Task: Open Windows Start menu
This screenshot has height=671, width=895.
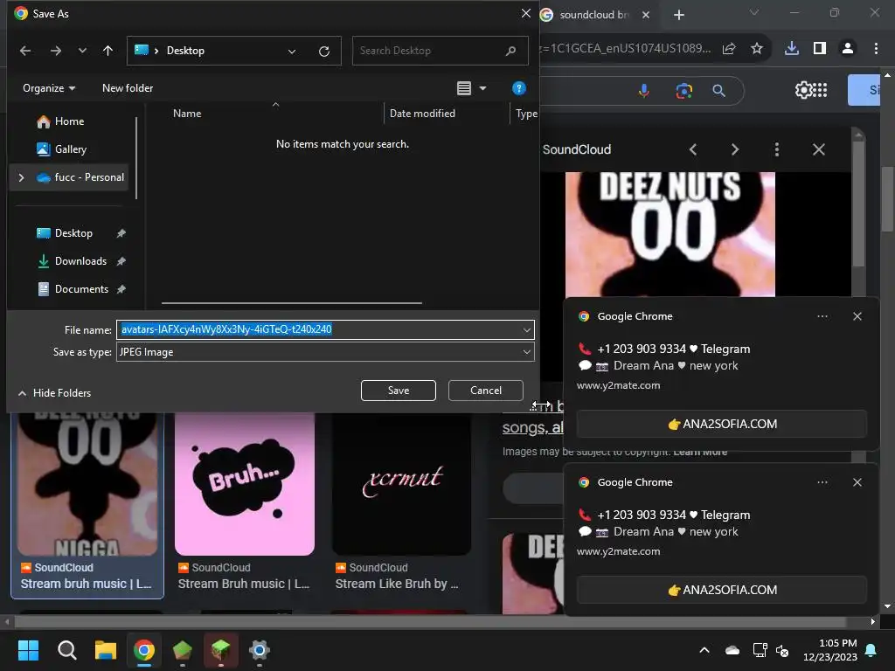Action: point(28,650)
